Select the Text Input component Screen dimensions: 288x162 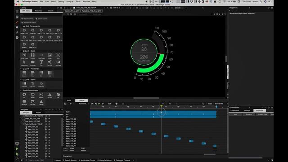(58, 63)
